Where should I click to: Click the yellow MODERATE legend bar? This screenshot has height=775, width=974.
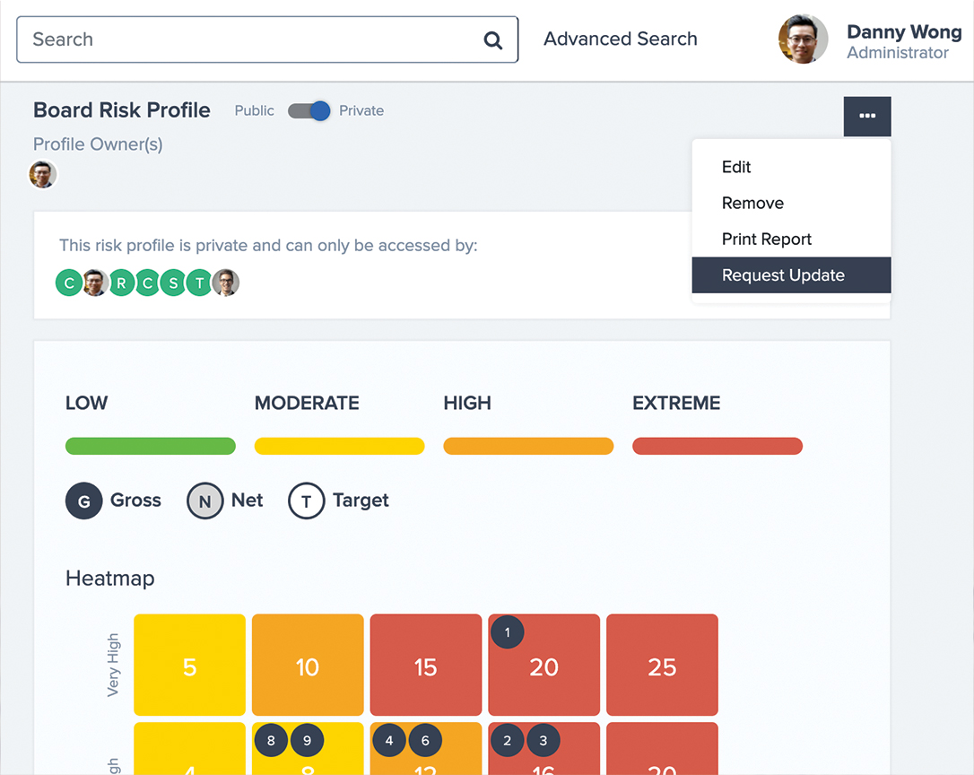pos(340,446)
